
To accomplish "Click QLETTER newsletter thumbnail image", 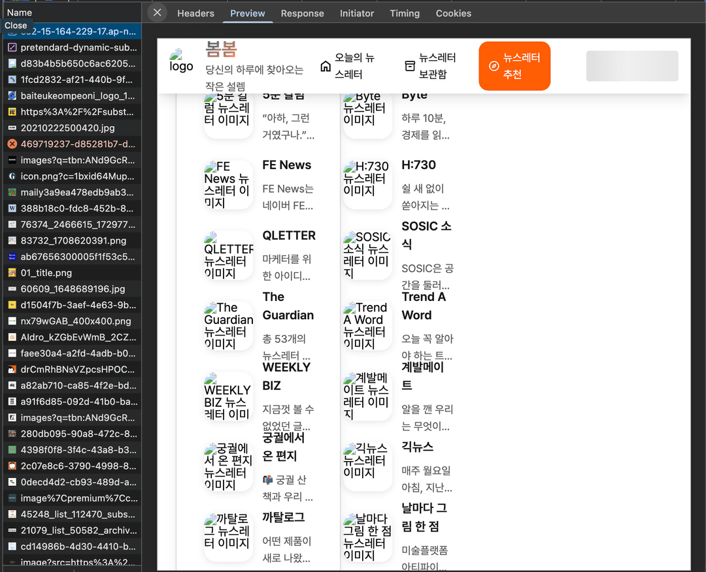I will coord(229,255).
